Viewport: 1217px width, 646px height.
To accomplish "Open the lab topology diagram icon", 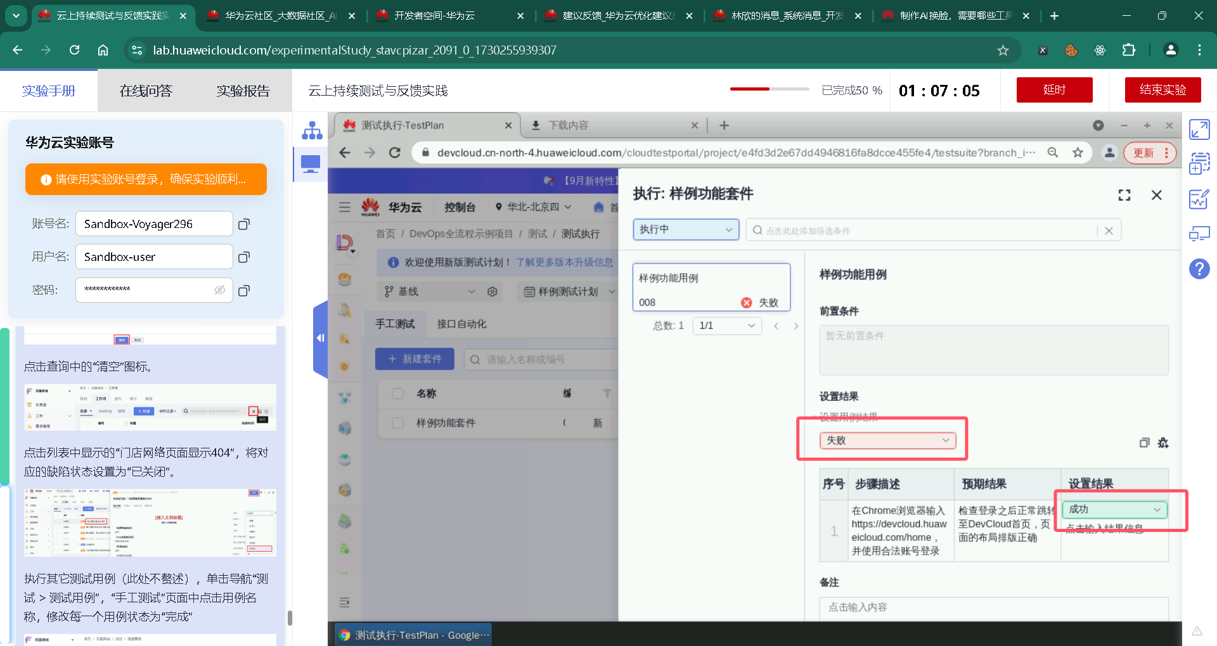I will 312,130.
